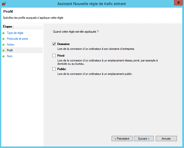Viewport: 184px width, 148px height.
Task: Open the Protocole et ports step
Action: [17, 39]
